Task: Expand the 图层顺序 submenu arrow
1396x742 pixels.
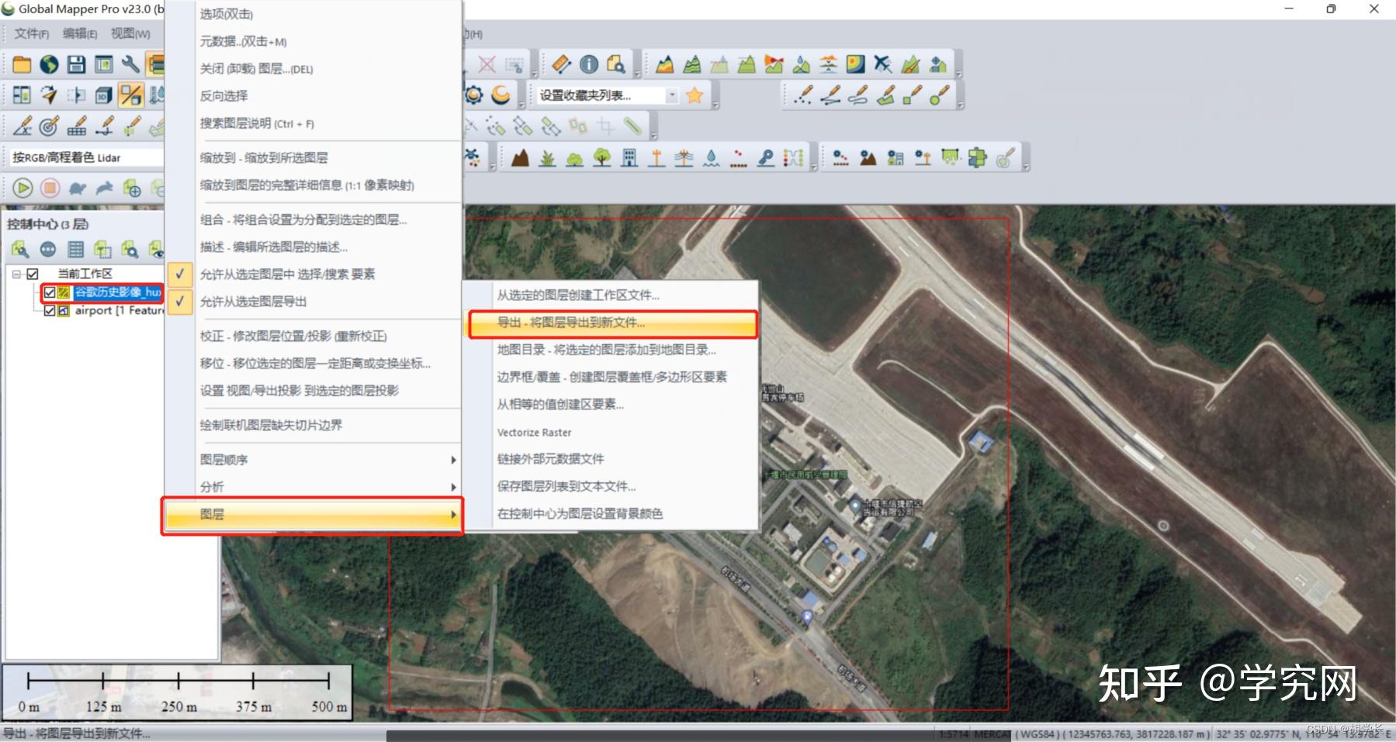Action: pyautogui.click(x=454, y=459)
